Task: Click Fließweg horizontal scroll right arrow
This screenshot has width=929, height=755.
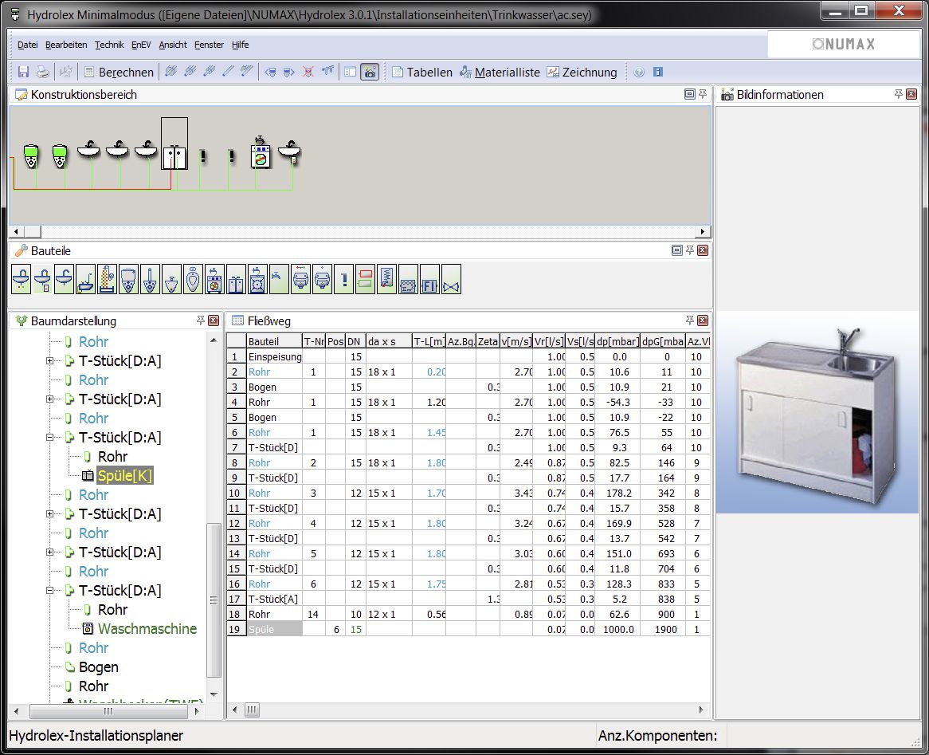Action: tap(701, 710)
